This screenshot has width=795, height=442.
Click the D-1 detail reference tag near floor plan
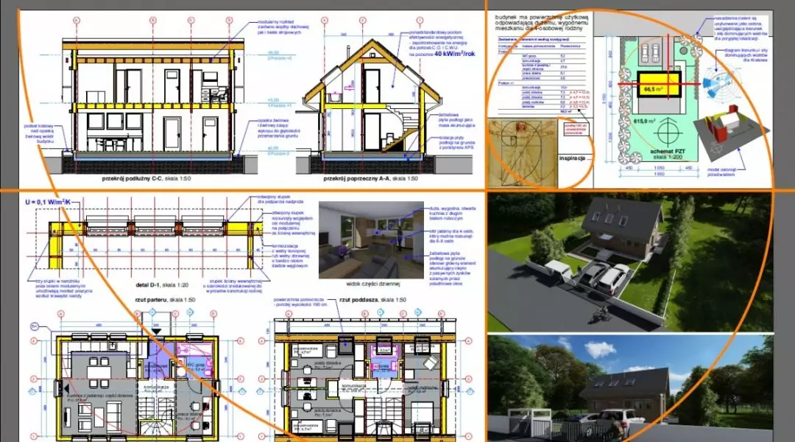[35, 326]
